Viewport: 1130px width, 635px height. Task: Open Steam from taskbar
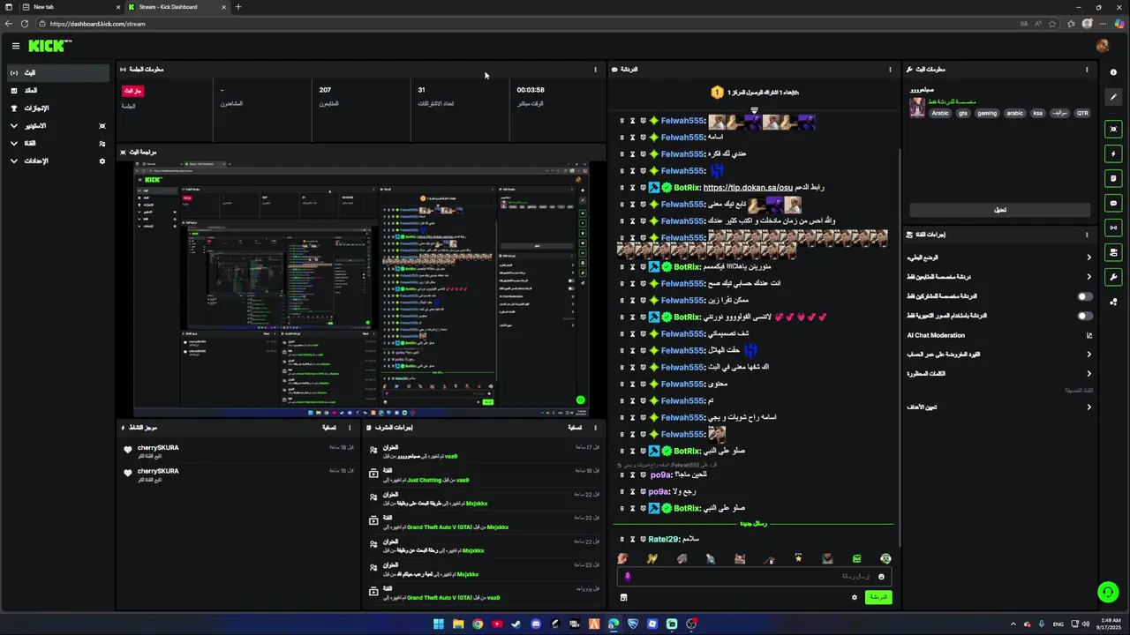point(516,624)
